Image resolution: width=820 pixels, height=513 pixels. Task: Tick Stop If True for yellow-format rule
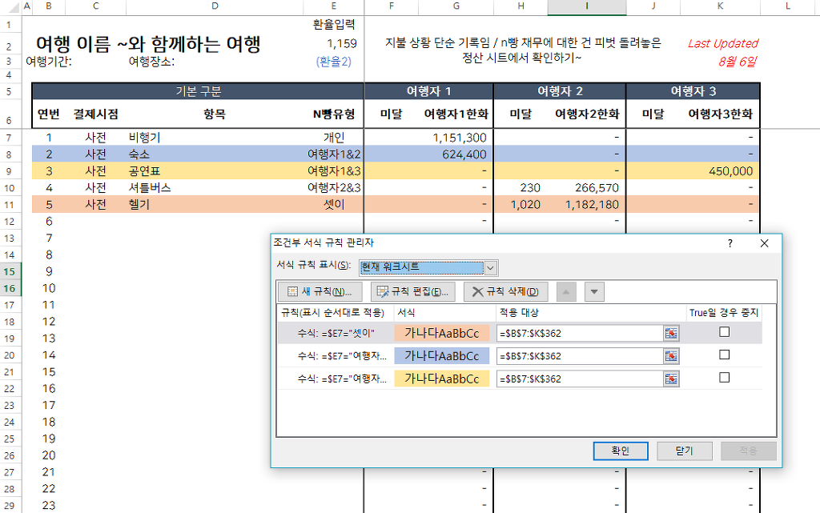tap(724, 377)
